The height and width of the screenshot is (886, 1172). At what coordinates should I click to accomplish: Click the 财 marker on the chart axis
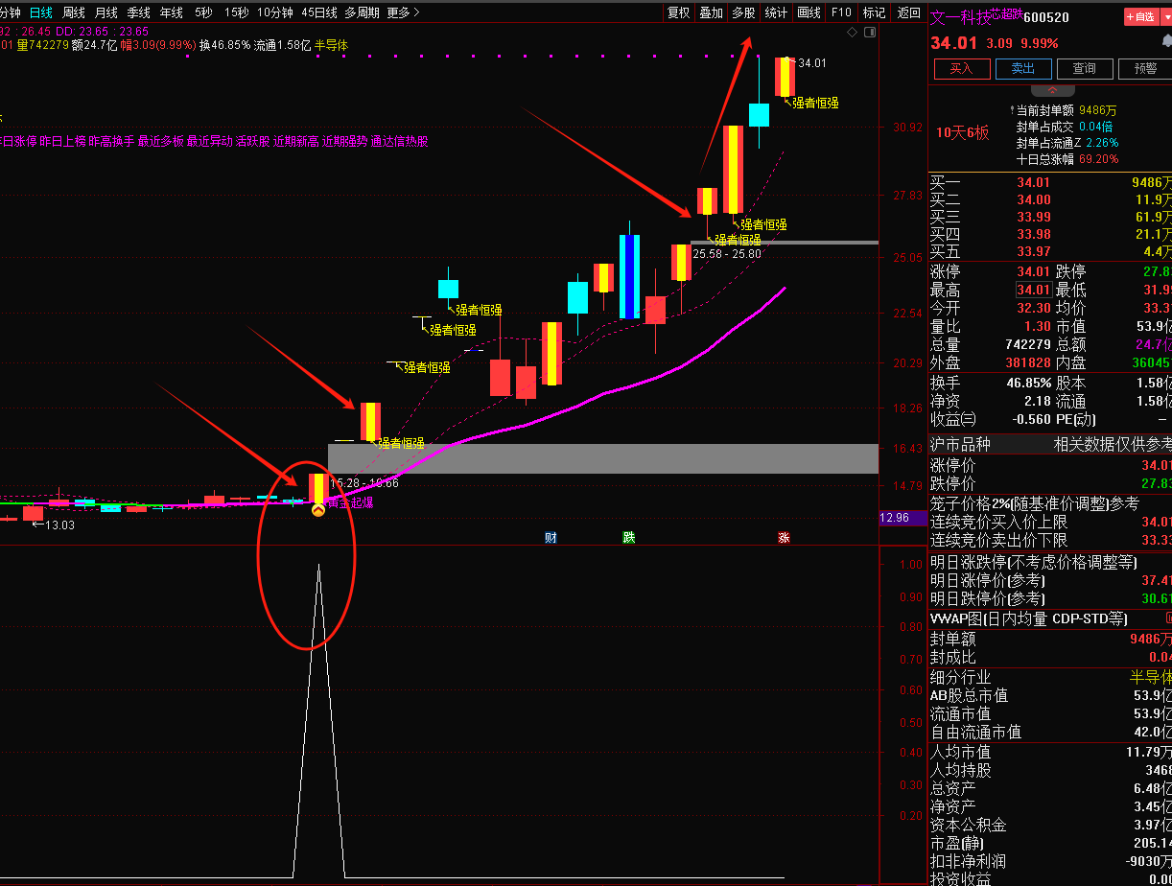coord(551,537)
